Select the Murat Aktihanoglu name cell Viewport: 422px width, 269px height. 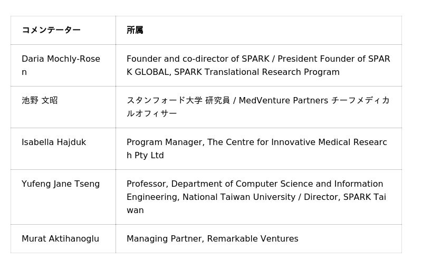[x=60, y=239]
